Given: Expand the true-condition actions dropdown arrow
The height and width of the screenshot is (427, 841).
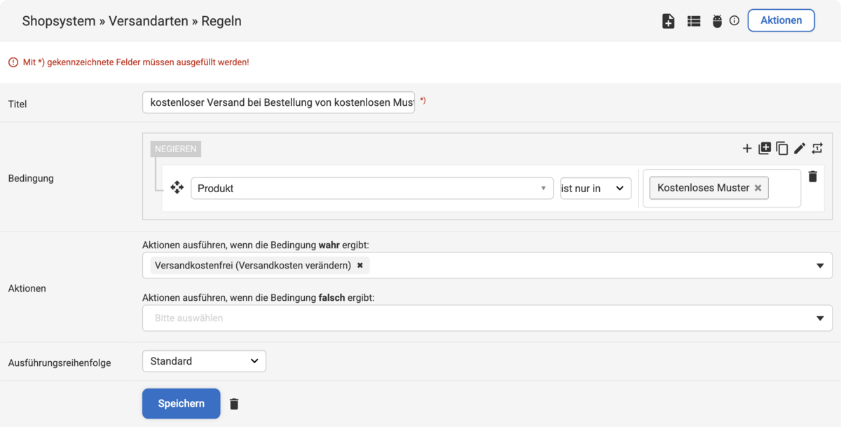Looking at the screenshot, I should click(820, 266).
